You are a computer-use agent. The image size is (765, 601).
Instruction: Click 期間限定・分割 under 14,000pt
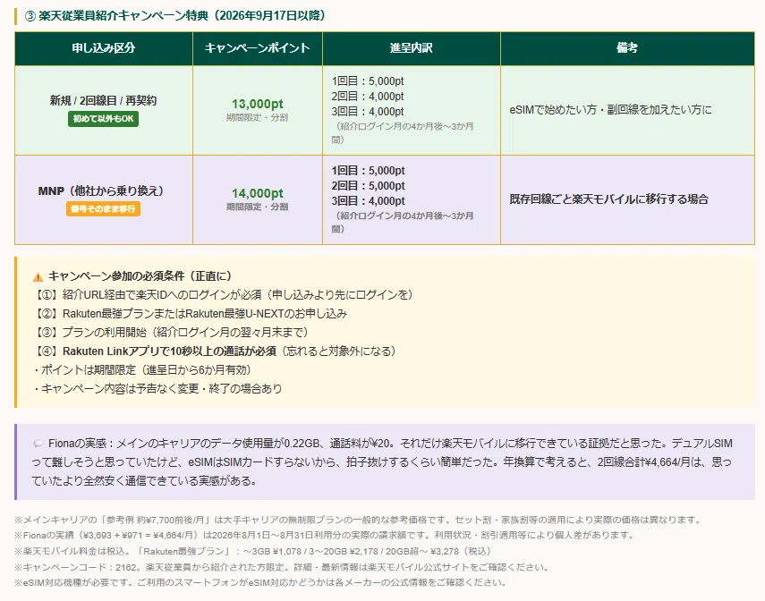point(257,207)
